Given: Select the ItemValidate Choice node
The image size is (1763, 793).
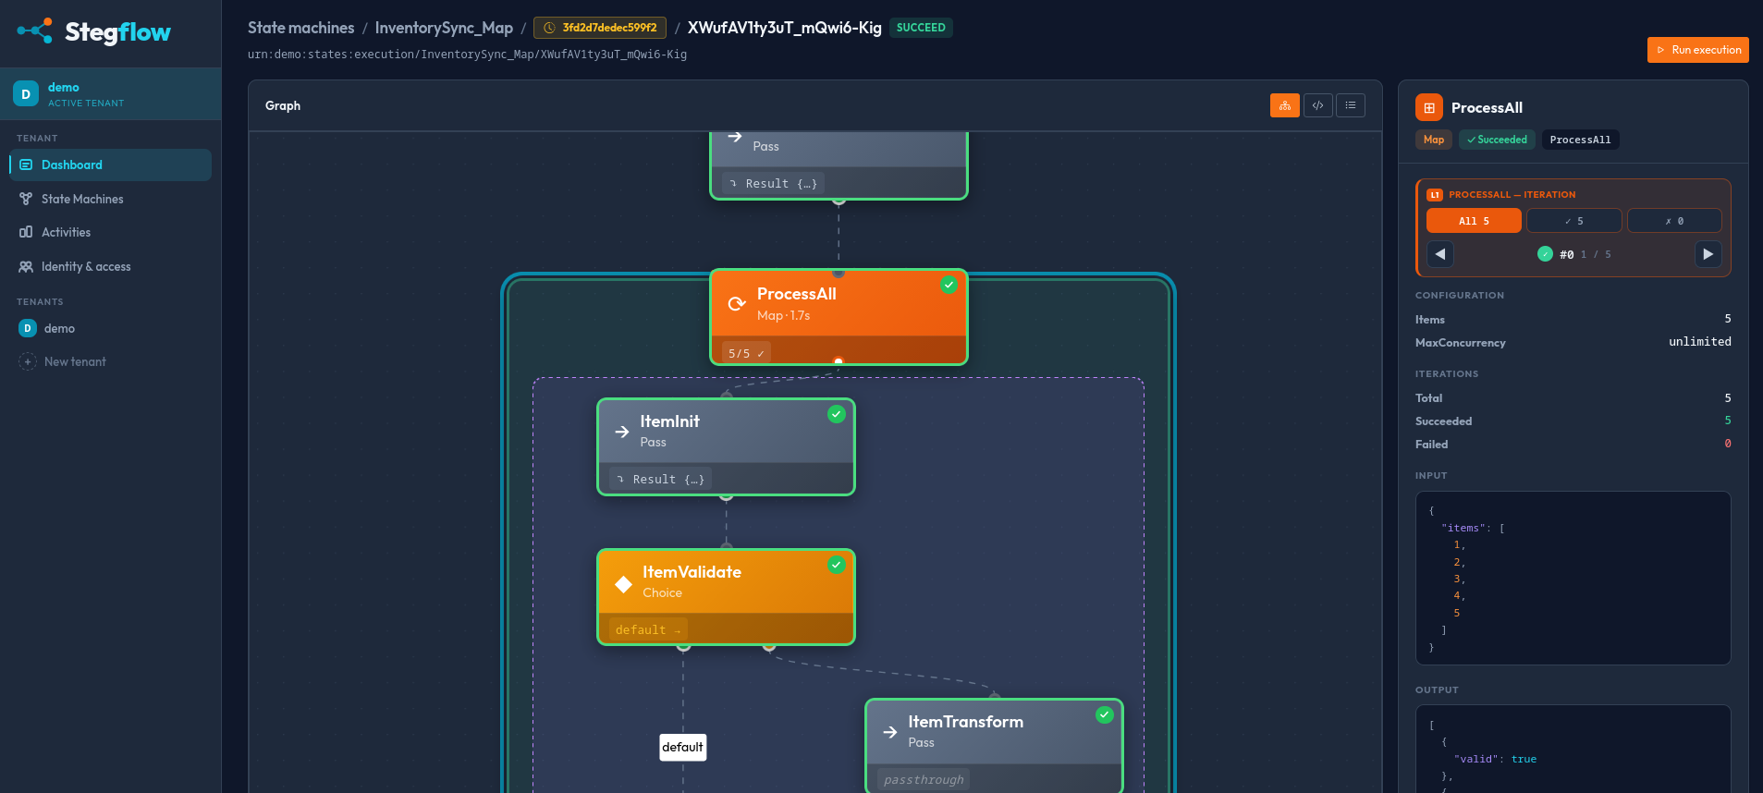Looking at the screenshot, I should coord(726,597).
